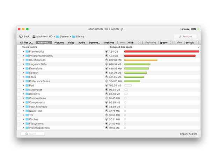
Task: Click the Tcl folder icon
Action: pos(27,115)
